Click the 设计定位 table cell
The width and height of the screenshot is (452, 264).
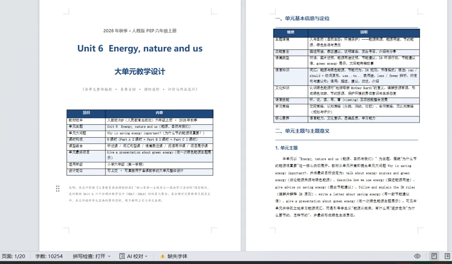click(86, 171)
